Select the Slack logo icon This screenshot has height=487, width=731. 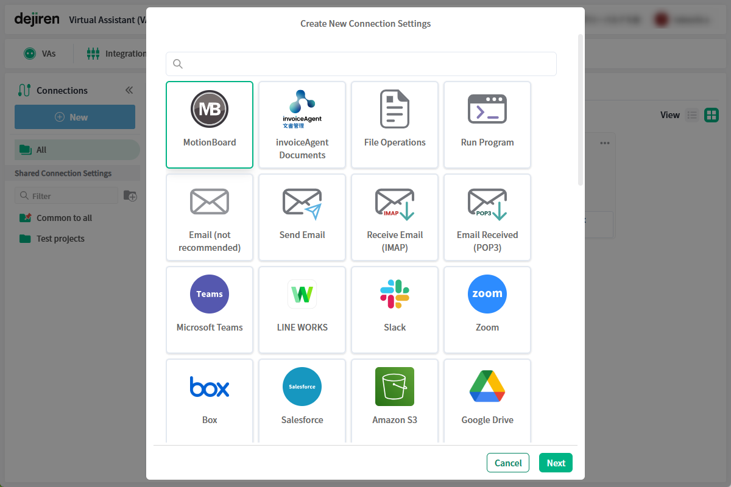(395, 294)
